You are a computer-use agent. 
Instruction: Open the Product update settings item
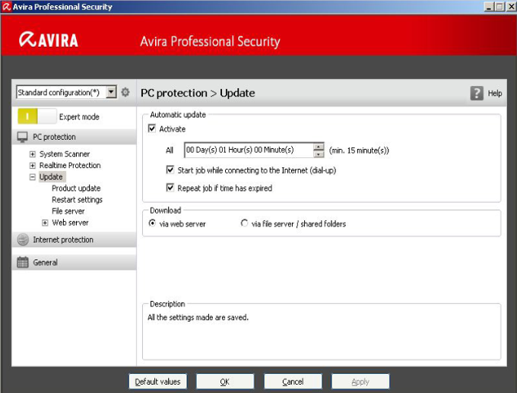[x=76, y=189]
